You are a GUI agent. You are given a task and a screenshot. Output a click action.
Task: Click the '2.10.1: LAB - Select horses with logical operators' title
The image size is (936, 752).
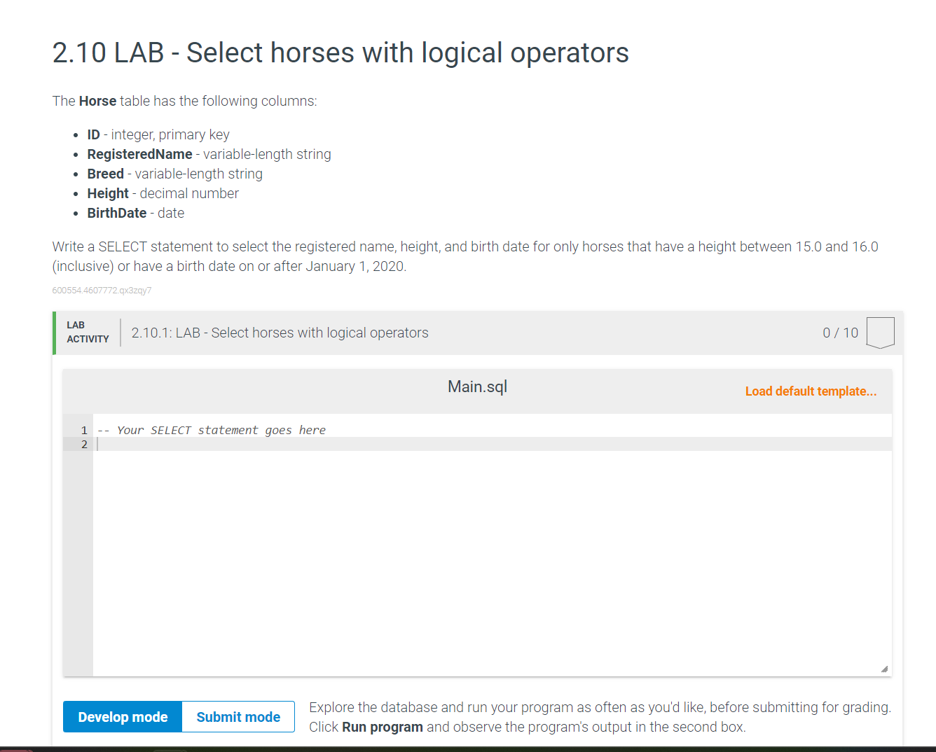pyautogui.click(x=280, y=333)
